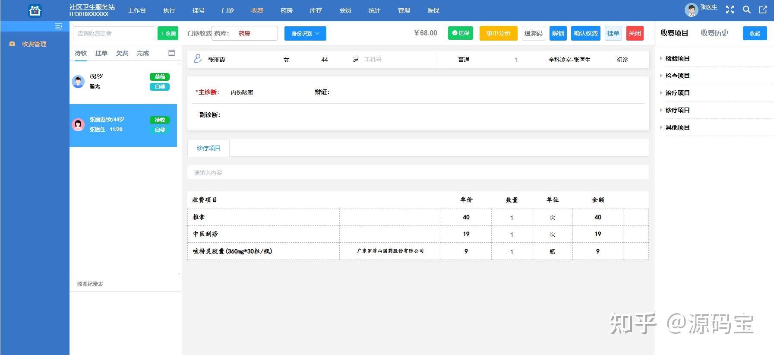Open the 执行 menu

pos(169,10)
